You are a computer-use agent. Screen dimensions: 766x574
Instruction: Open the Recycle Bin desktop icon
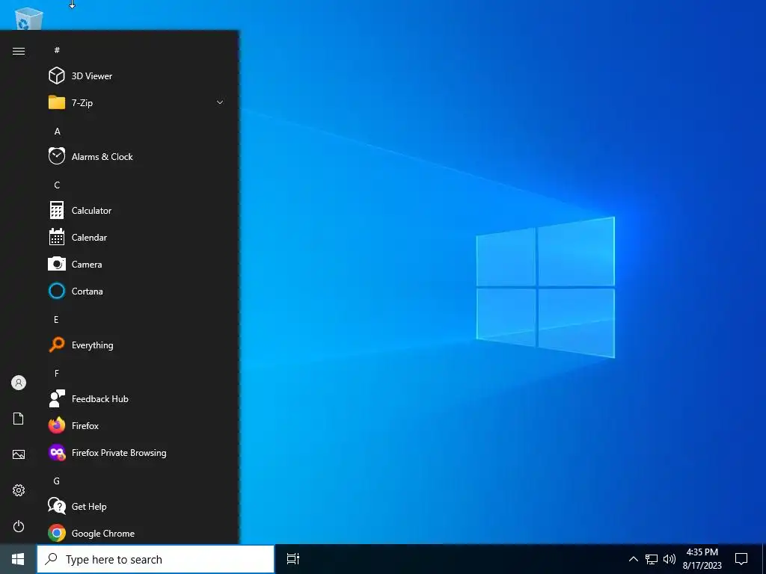point(29,19)
